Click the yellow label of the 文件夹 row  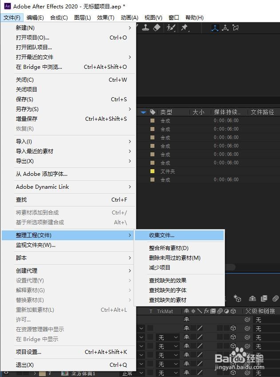[x=152, y=171]
